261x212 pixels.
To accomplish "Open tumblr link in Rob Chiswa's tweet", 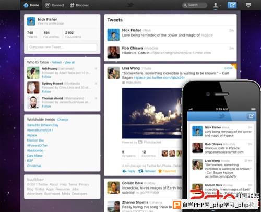I will pos(188,53).
